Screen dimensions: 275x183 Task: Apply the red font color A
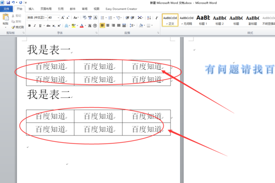click(x=82, y=26)
